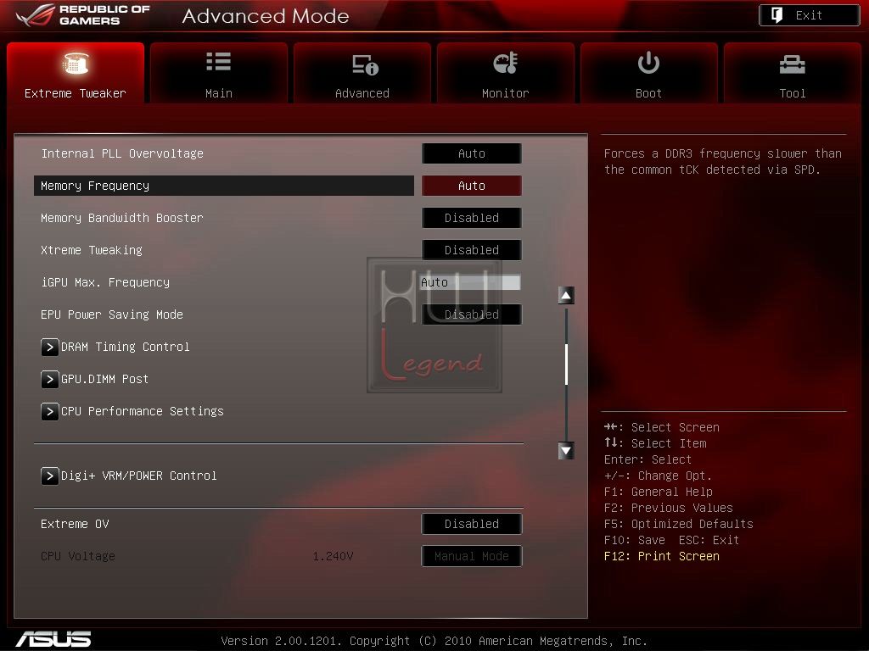The width and height of the screenshot is (869, 651).
Task: Click the version copyright footer text
Action: 434,641
